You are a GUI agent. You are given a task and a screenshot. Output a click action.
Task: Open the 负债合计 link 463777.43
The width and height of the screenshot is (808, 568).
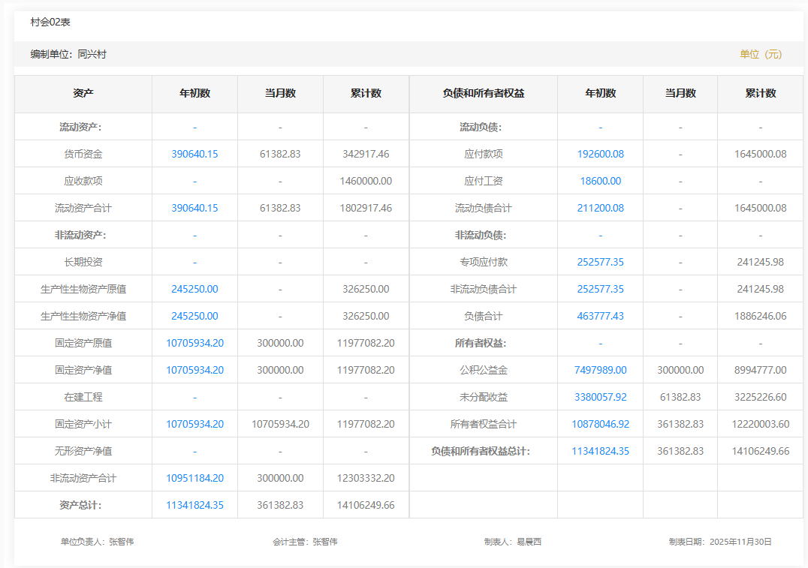(600, 316)
